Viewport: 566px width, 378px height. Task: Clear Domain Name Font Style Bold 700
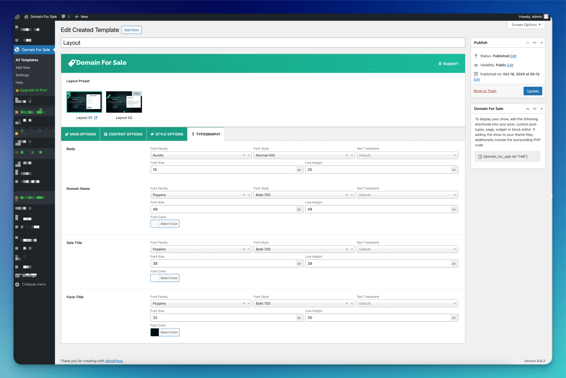tap(347, 195)
